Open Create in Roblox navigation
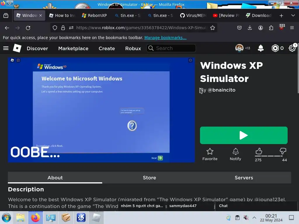299x224 pixels. click(107, 48)
